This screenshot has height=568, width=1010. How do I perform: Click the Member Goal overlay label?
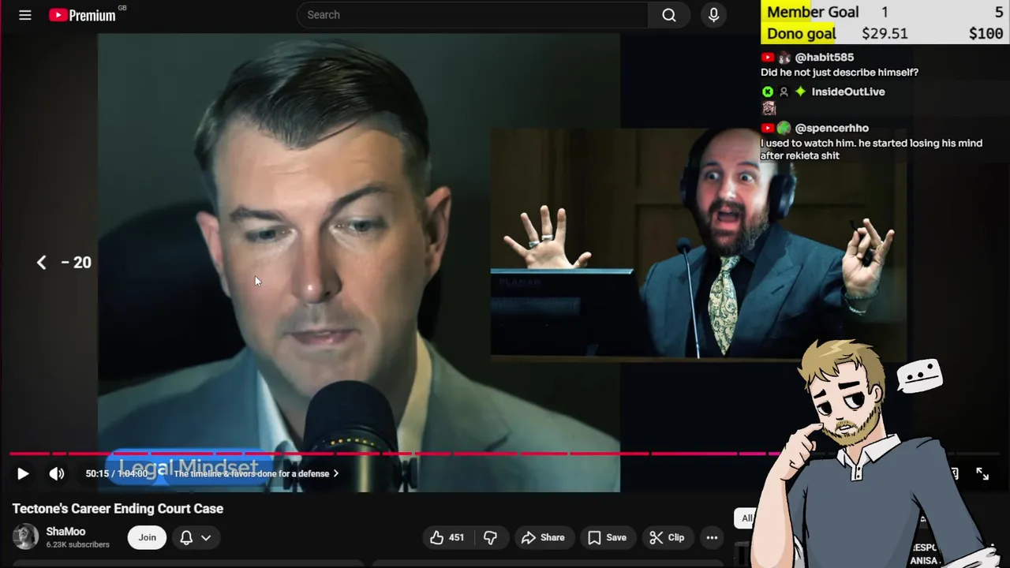pyautogui.click(x=813, y=12)
